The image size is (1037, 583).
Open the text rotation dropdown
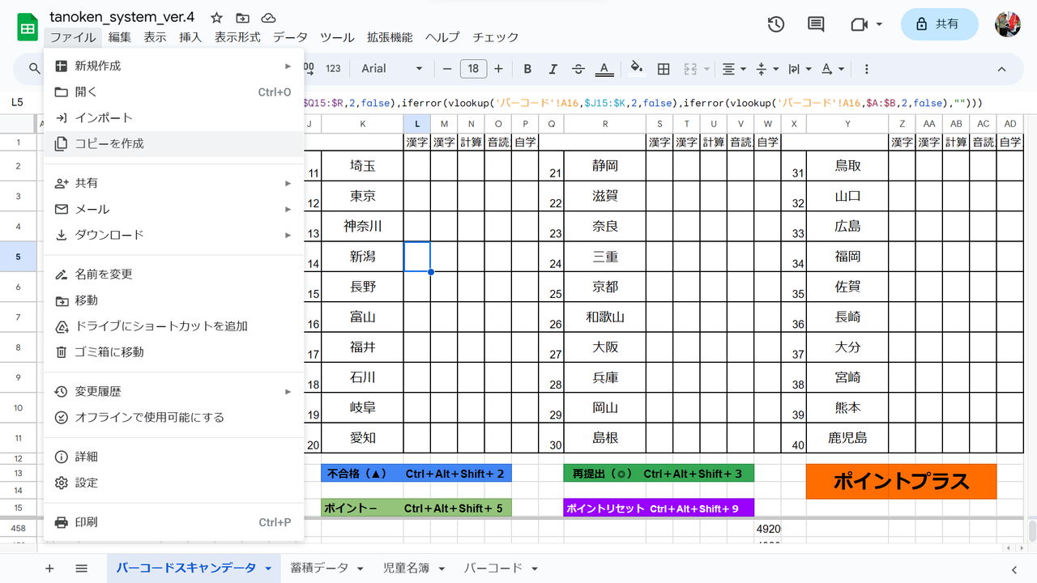click(833, 69)
